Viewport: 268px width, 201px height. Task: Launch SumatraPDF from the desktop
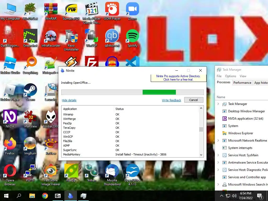71,11
